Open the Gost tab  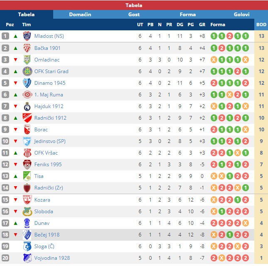click(134, 15)
